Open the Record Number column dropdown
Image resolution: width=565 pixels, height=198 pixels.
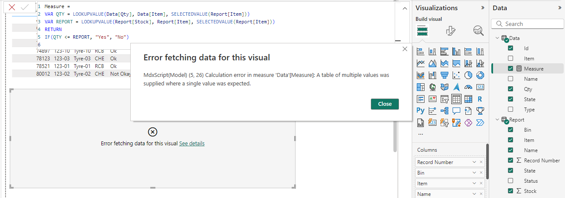coord(474,162)
